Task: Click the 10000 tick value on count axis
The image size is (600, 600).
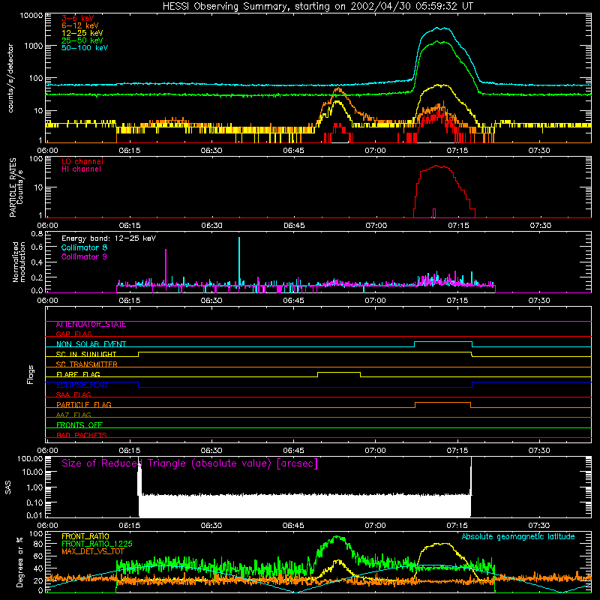Action: [x=31, y=16]
